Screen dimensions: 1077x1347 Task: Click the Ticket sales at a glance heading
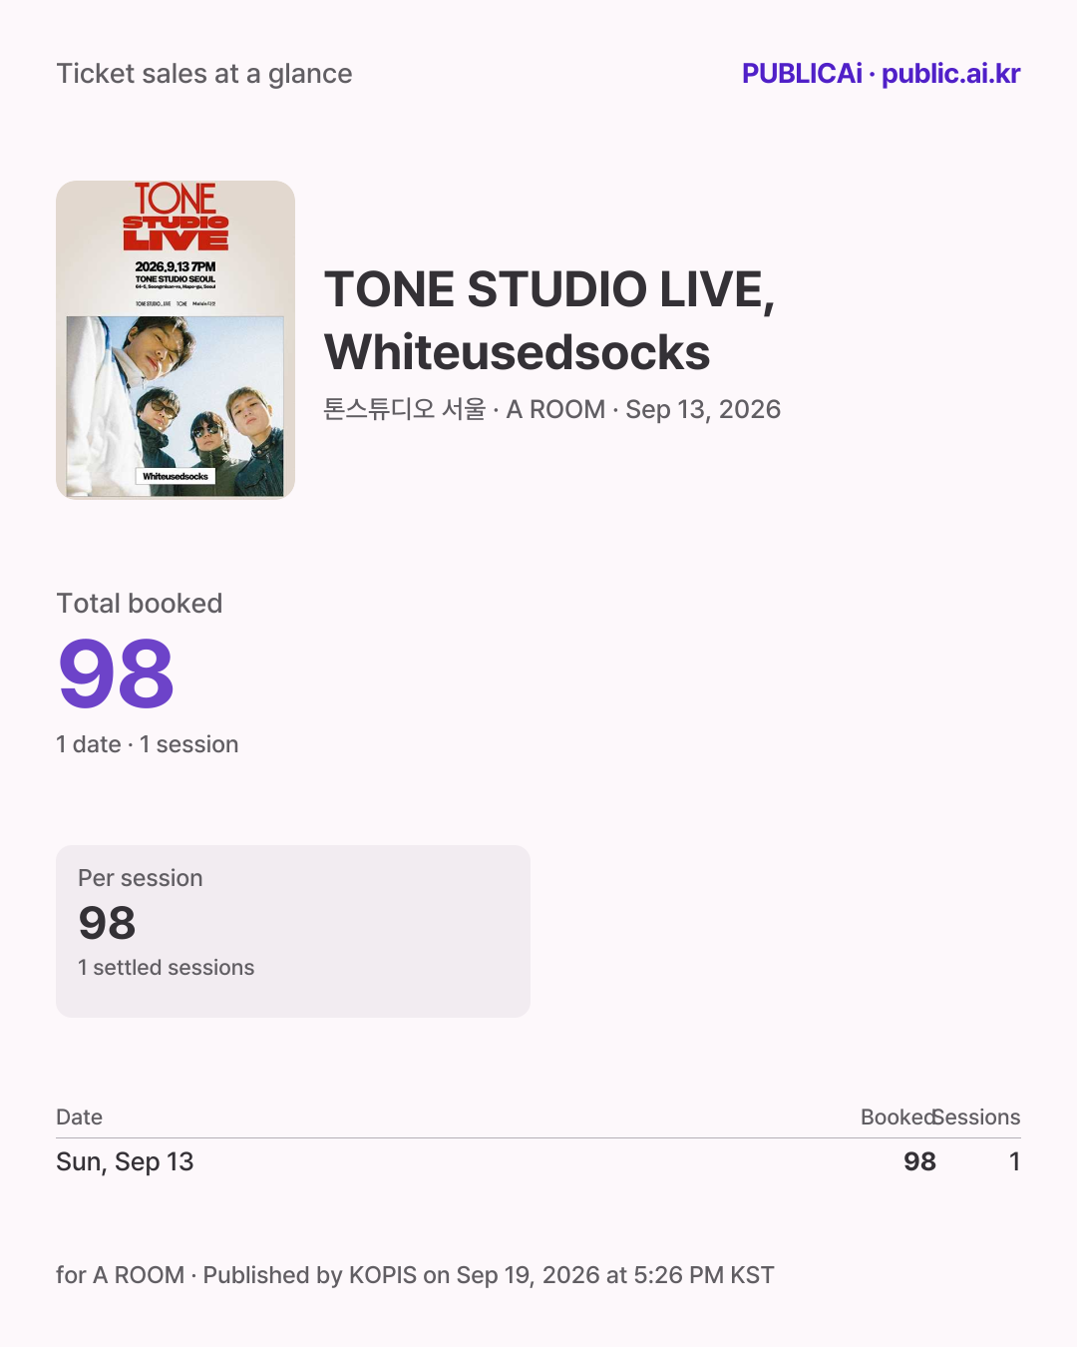point(204,74)
